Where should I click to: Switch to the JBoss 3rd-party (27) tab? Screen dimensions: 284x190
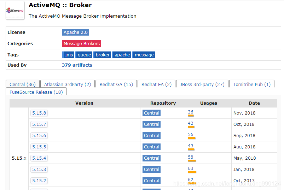click(202, 84)
